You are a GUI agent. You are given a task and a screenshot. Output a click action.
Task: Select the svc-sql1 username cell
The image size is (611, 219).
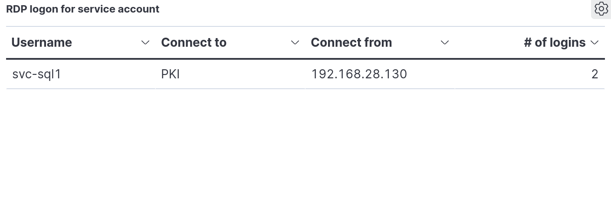tap(80, 74)
